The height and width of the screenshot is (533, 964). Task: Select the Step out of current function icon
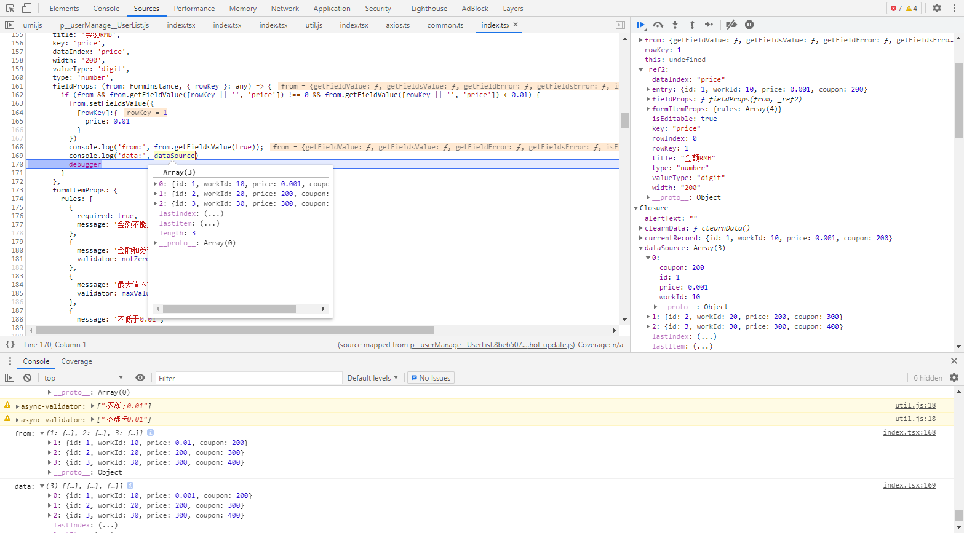coord(691,25)
